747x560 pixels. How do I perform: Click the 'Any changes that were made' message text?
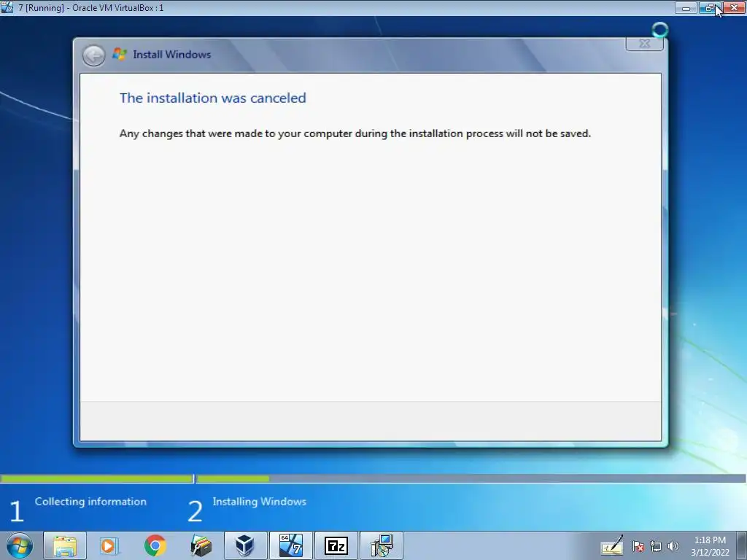click(355, 133)
